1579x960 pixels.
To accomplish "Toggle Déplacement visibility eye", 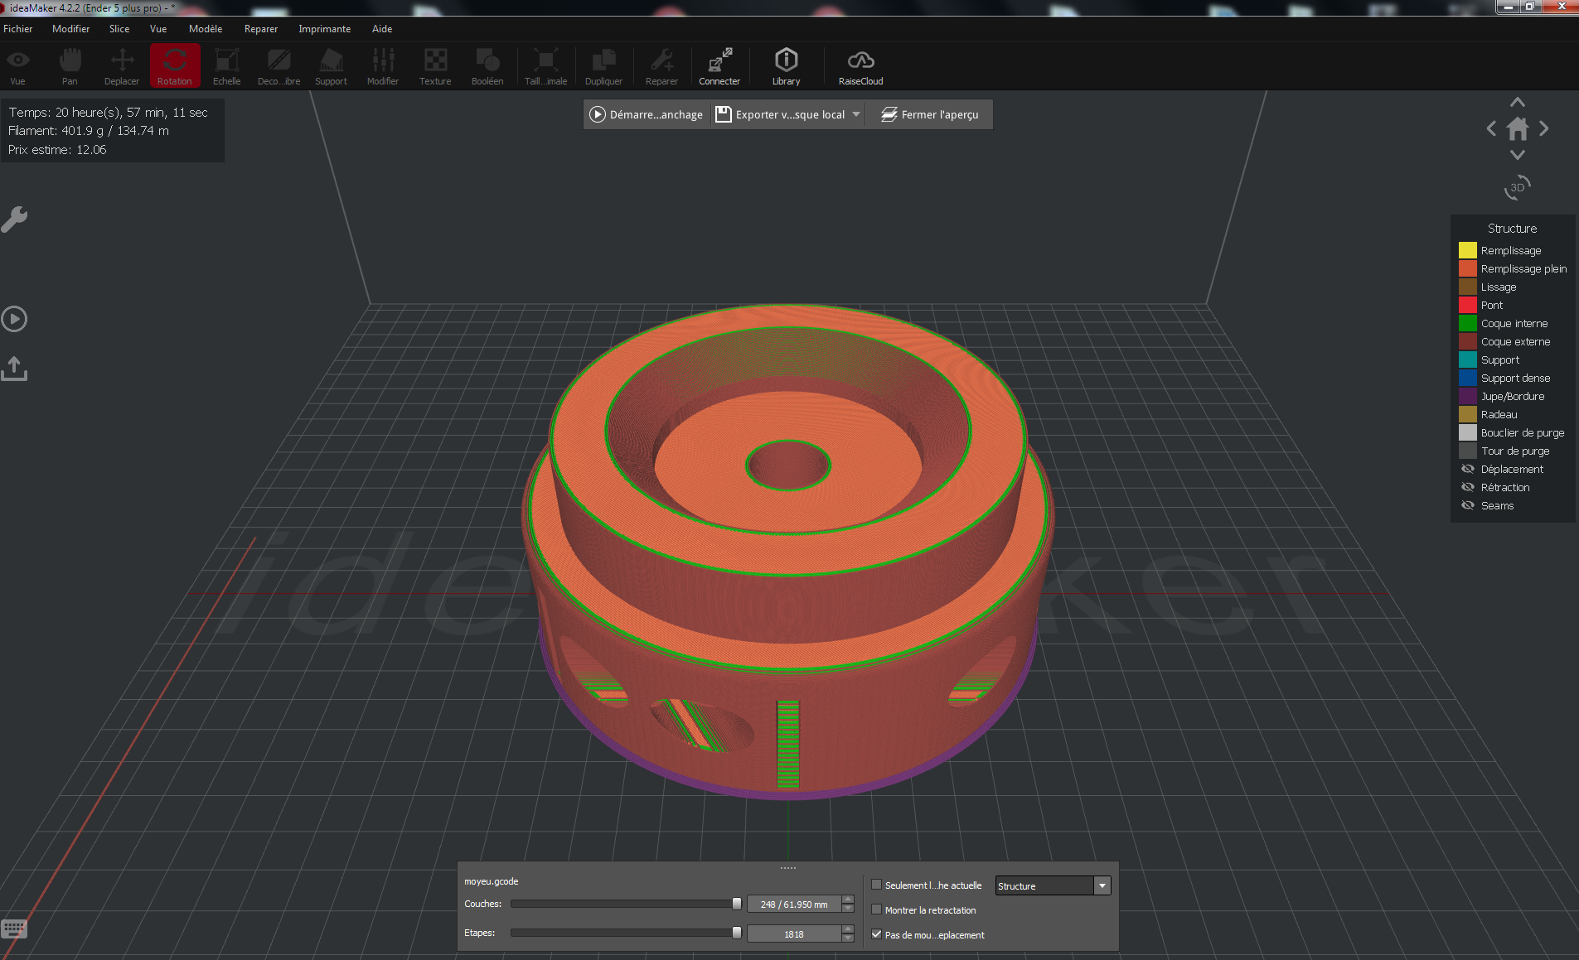I will click(x=1468, y=469).
